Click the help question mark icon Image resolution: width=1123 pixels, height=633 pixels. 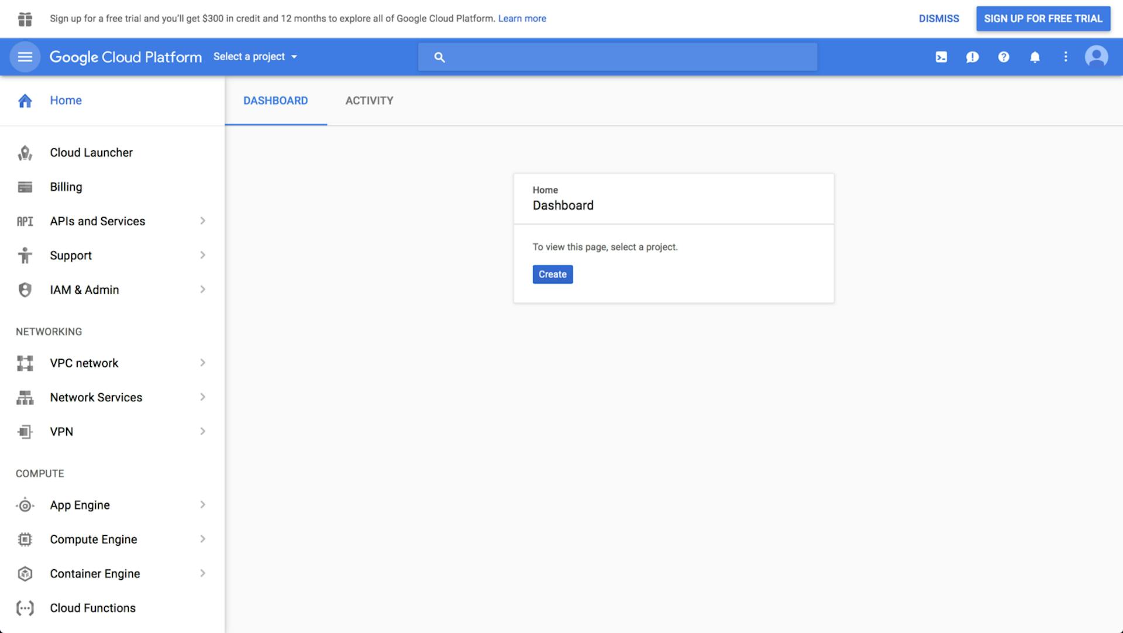point(1004,57)
